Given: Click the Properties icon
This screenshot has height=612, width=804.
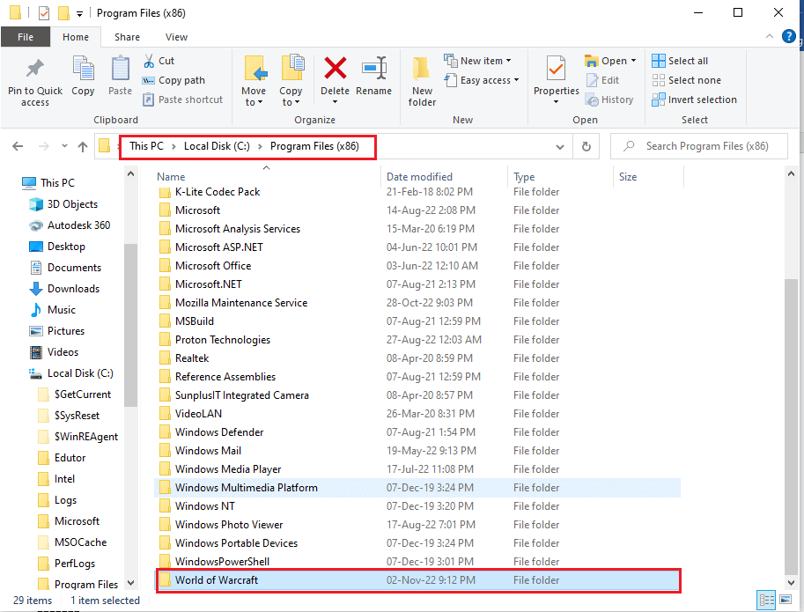Looking at the screenshot, I should coord(556,69).
